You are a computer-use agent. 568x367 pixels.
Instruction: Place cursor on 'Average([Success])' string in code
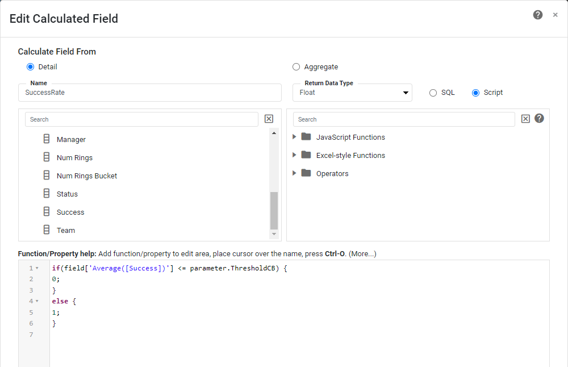tap(129, 268)
